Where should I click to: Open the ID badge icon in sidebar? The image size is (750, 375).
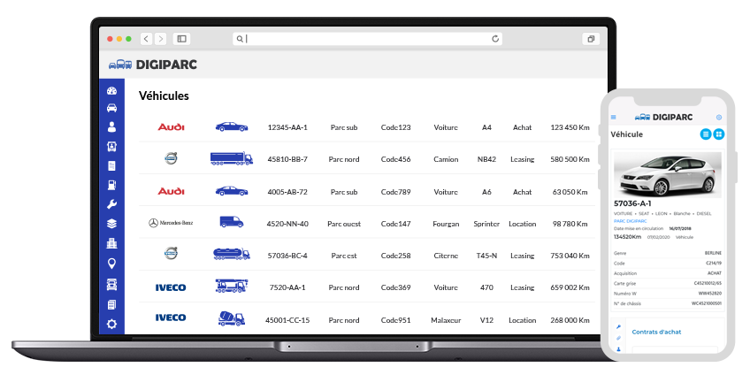(x=111, y=146)
